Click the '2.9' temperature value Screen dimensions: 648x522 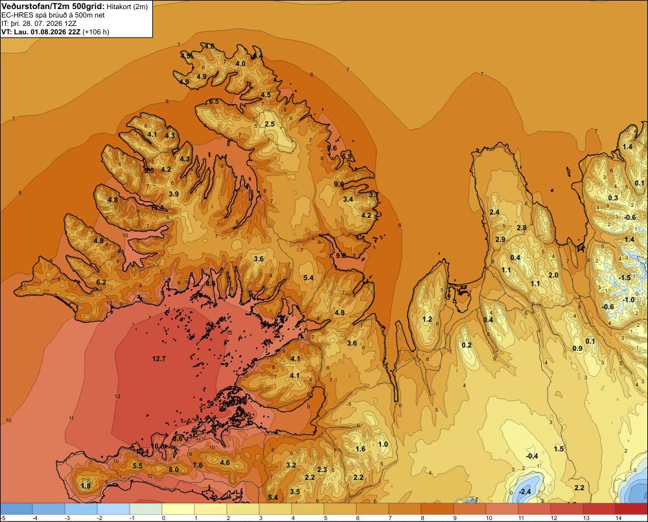pyautogui.click(x=500, y=239)
